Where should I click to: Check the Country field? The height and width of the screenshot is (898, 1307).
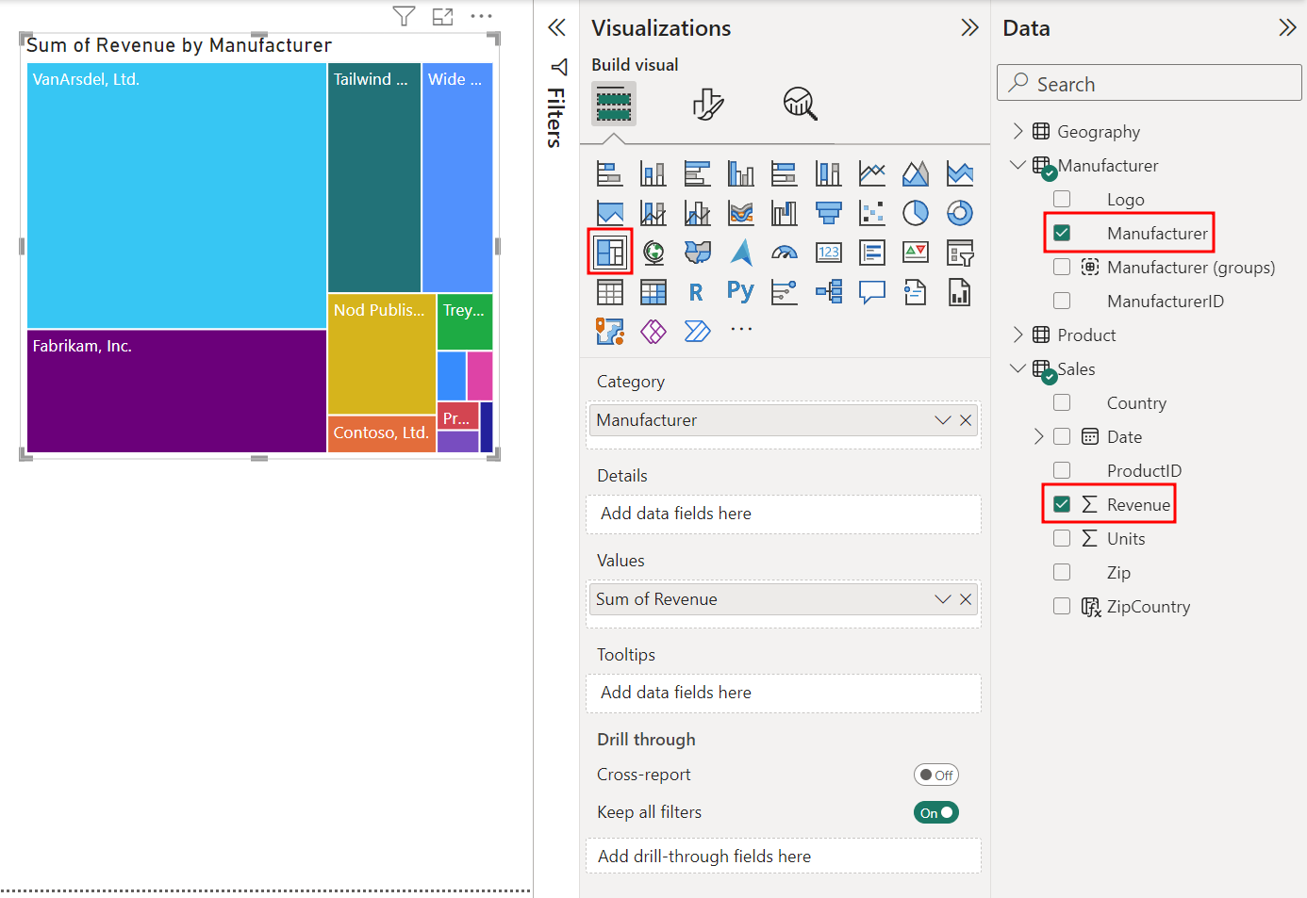pos(1062,402)
